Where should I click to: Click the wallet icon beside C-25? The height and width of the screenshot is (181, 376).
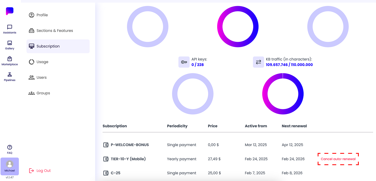pyautogui.click(x=106, y=173)
